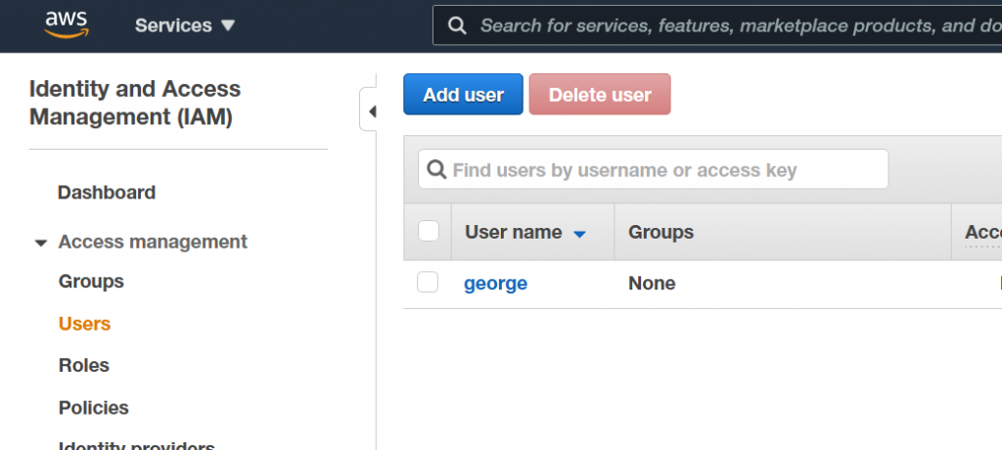This screenshot has width=1002, height=450.
Task: Click the Add user button
Action: 463,94
